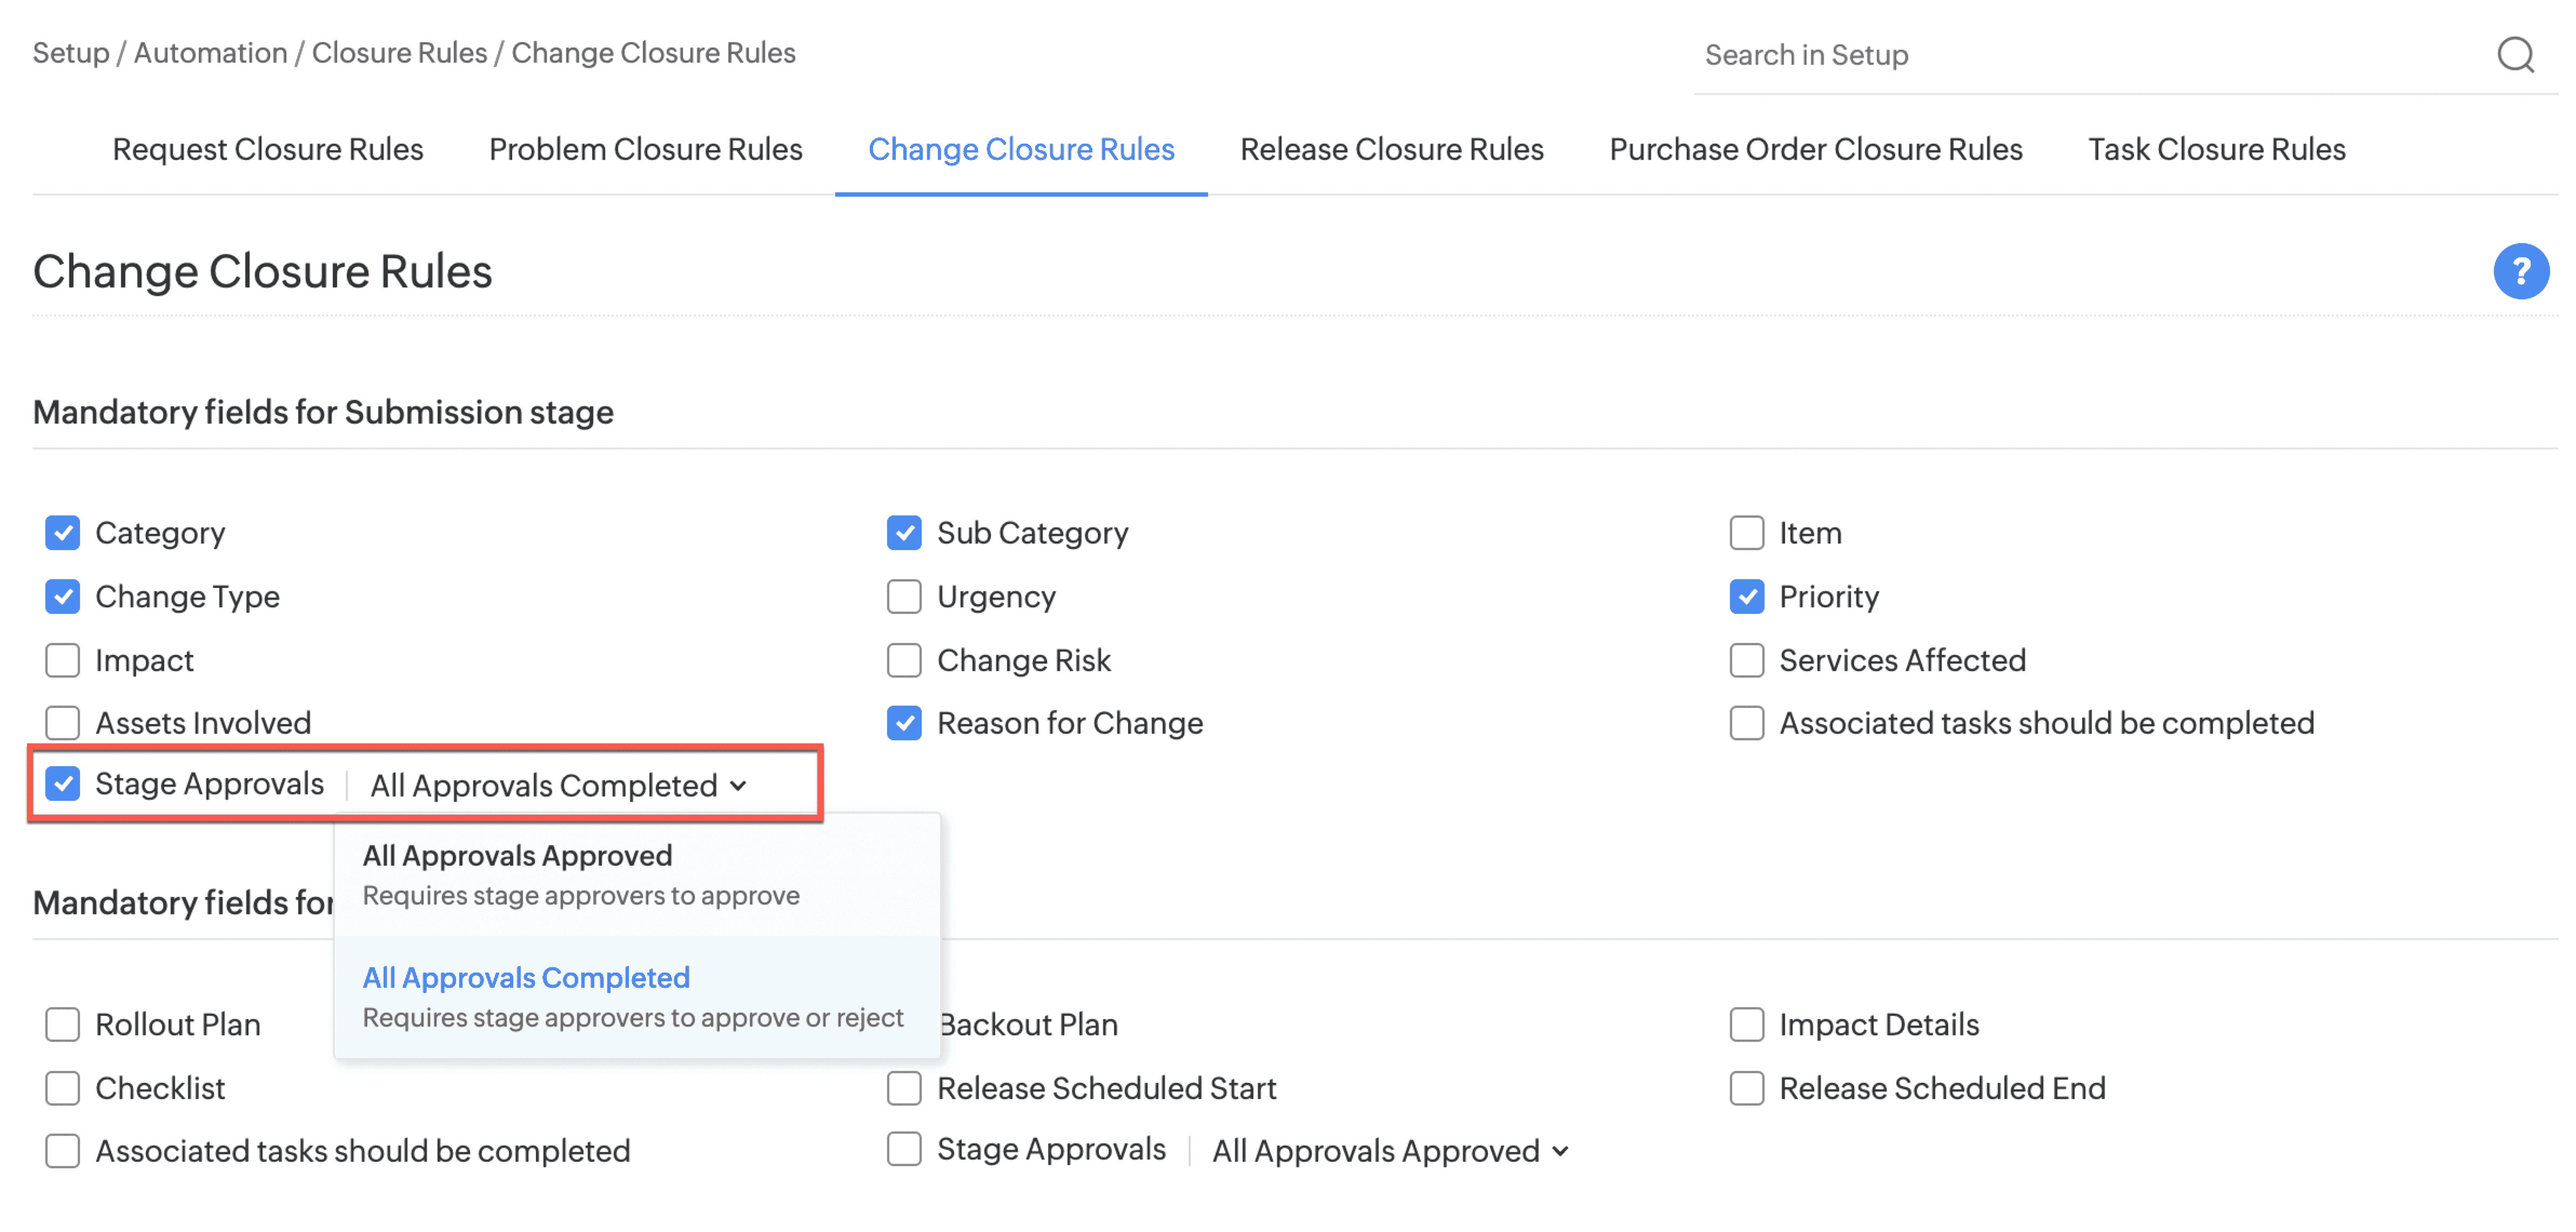Click the search magnifier icon
Image resolution: width=2576 pixels, height=1232 pixels.
point(2514,55)
